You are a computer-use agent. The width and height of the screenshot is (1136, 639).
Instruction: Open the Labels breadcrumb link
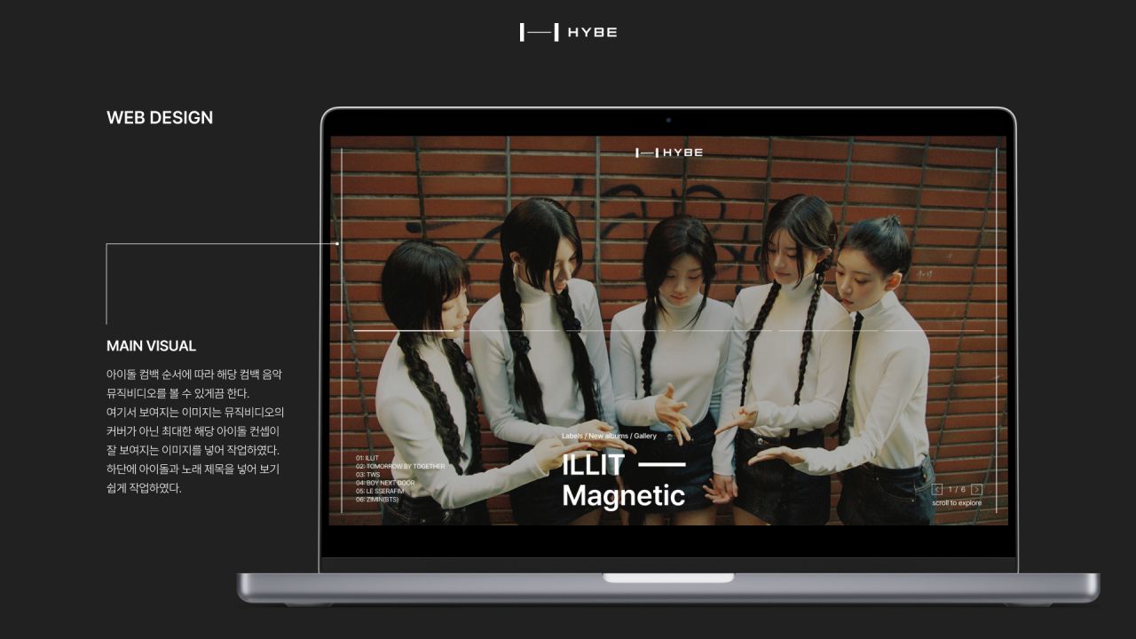572,436
